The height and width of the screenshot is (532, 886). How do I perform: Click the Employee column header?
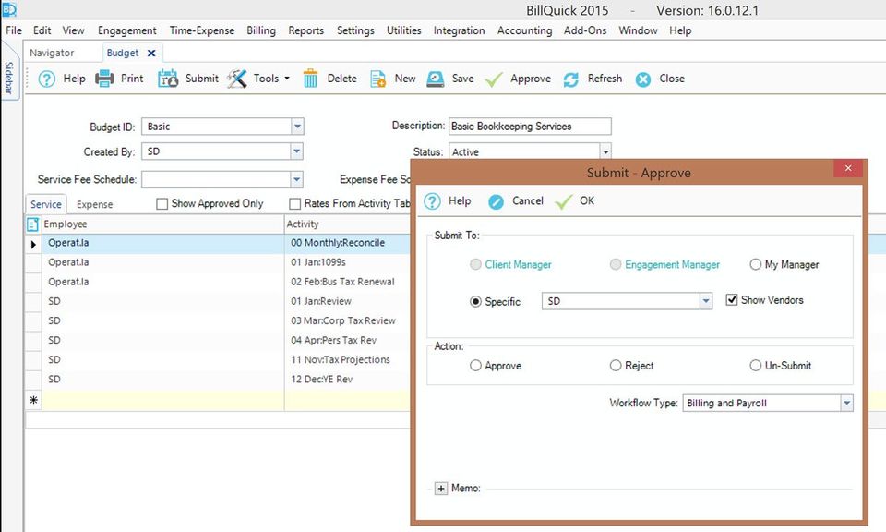pyautogui.click(x=162, y=224)
